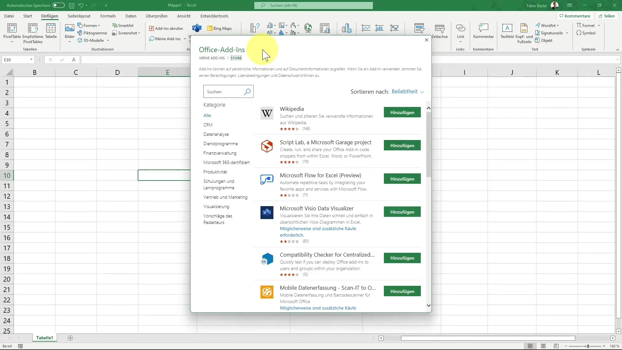This screenshot has width=622, height=350.
Task: Open MEINE ADD-INS tab in dialog
Action: point(212,58)
